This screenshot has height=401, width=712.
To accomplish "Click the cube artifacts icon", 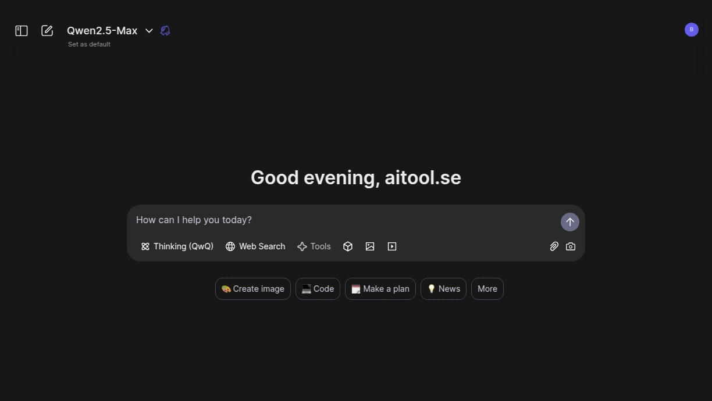I will pos(348,246).
